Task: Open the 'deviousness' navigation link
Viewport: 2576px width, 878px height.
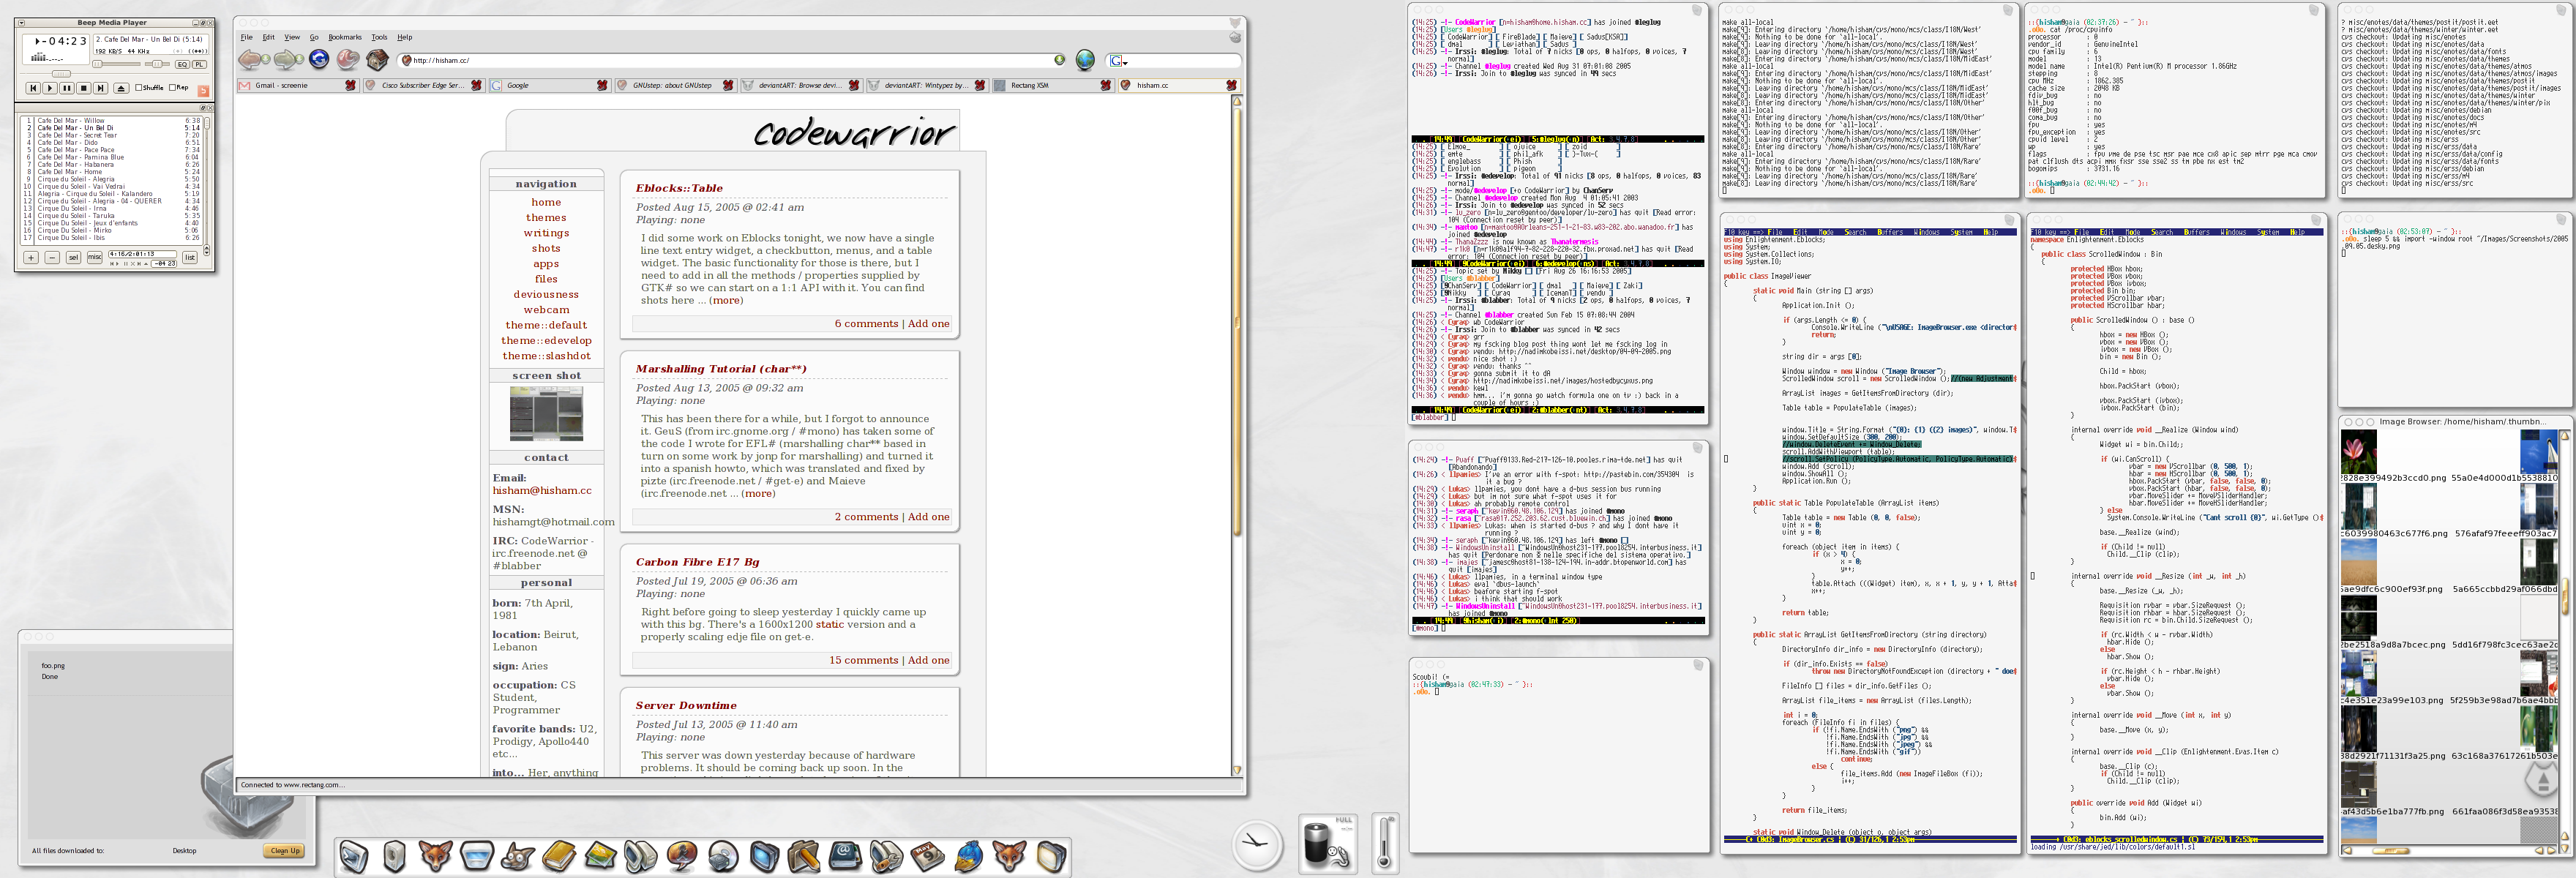Action: tap(546, 295)
